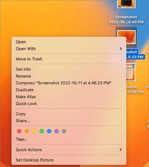Click the file label ending 4.06 PM
149x167 pixels.
pyautogui.click(x=135, y=89)
